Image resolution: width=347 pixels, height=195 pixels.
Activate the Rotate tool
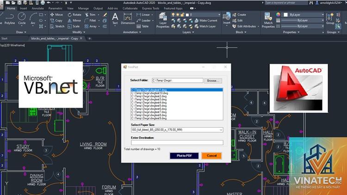coord(74,15)
